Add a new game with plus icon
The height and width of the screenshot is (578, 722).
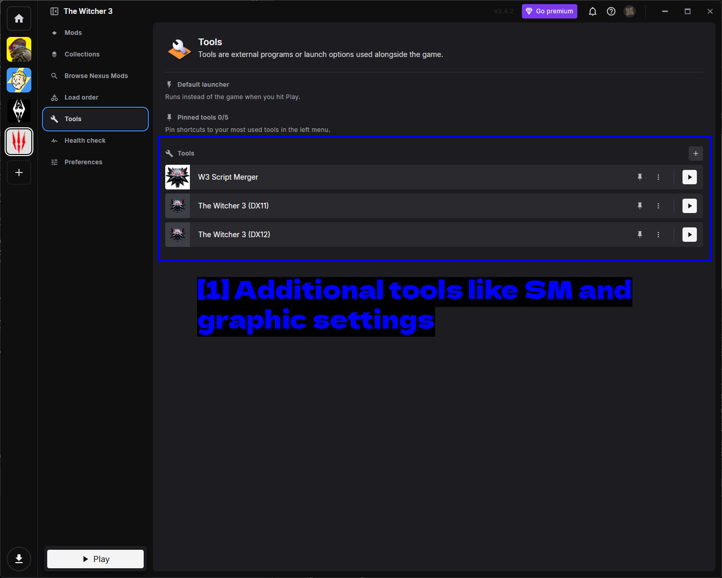[x=19, y=172]
